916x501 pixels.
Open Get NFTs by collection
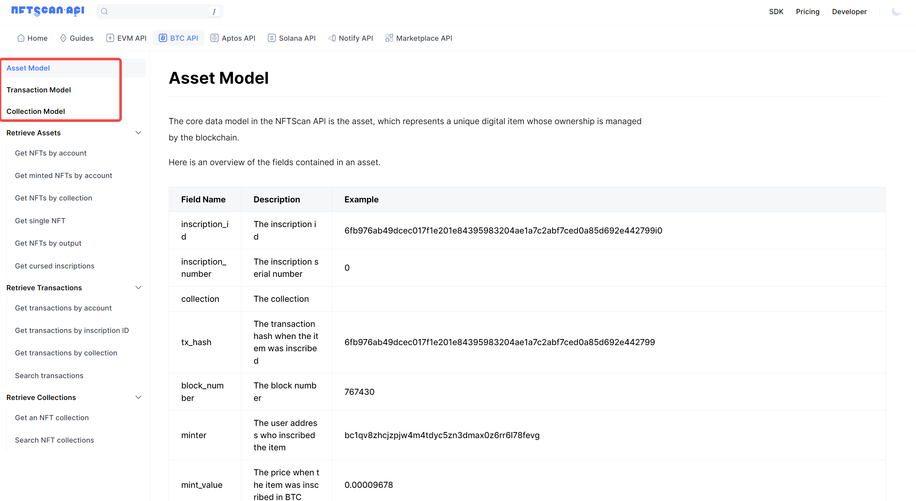[x=53, y=198]
